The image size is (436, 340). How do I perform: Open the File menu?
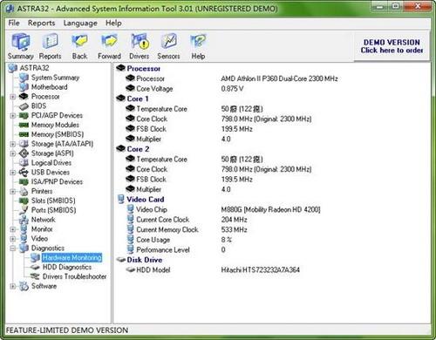pos(14,23)
